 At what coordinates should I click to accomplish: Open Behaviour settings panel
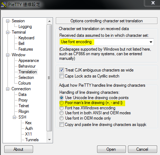coord(27,66)
